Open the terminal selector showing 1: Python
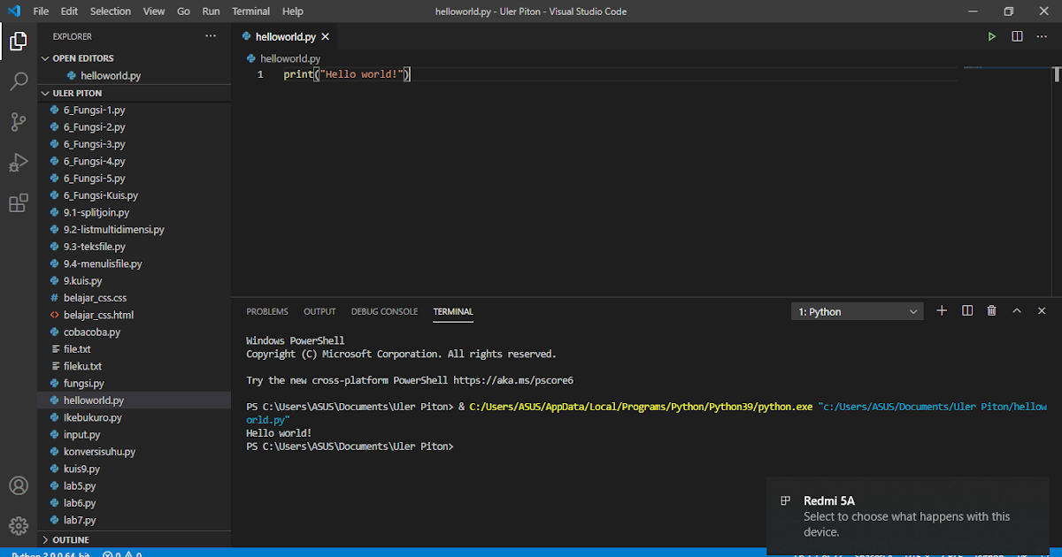Viewport: 1062px width, 557px height. pyautogui.click(x=856, y=310)
